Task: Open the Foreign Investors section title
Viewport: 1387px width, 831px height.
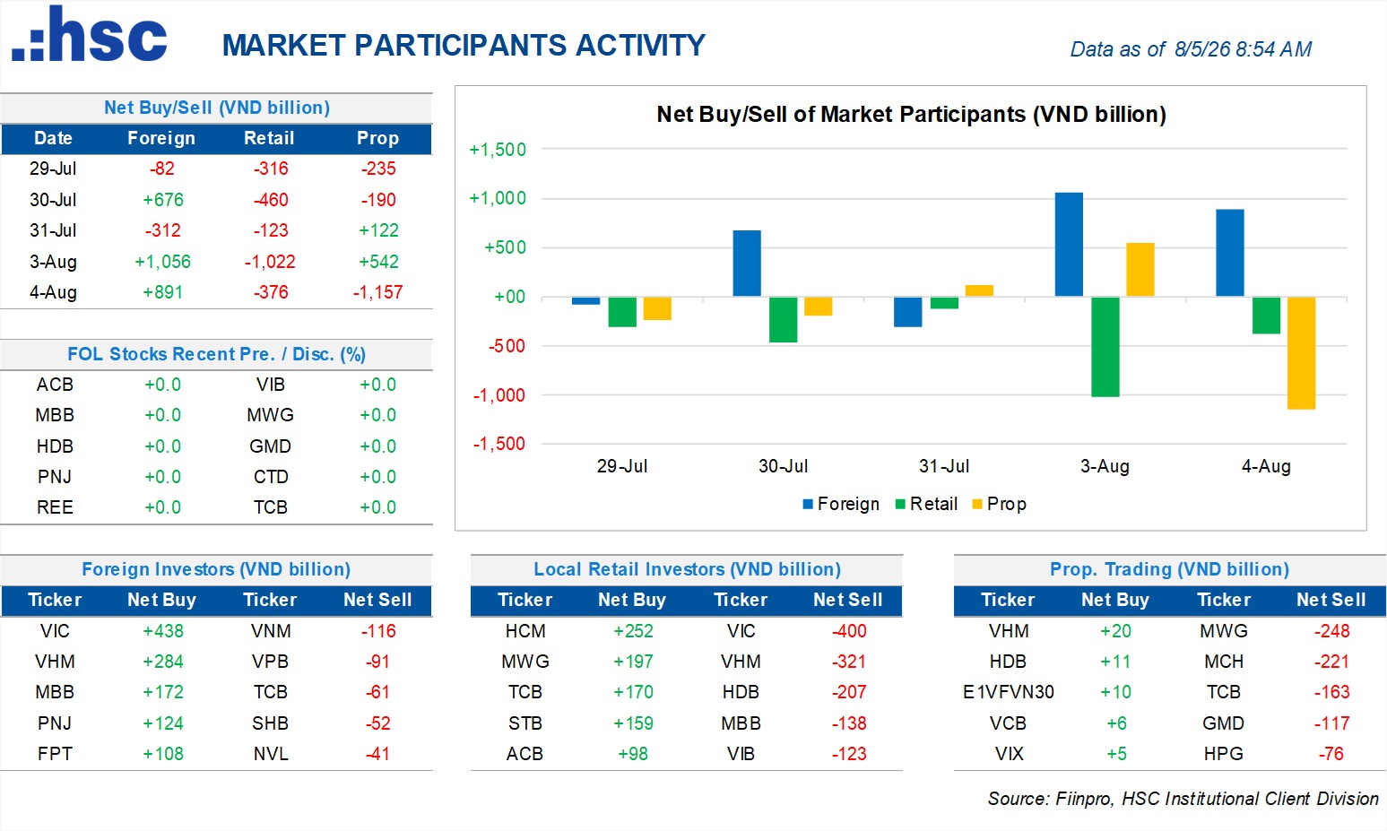Action: coord(216,569)
